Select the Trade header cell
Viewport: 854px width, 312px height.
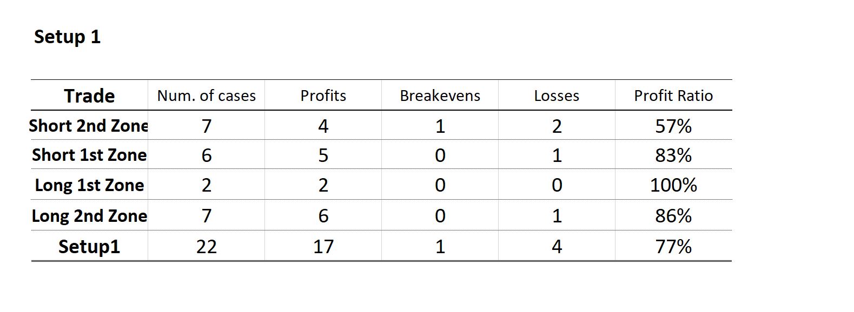coord(89,96)
